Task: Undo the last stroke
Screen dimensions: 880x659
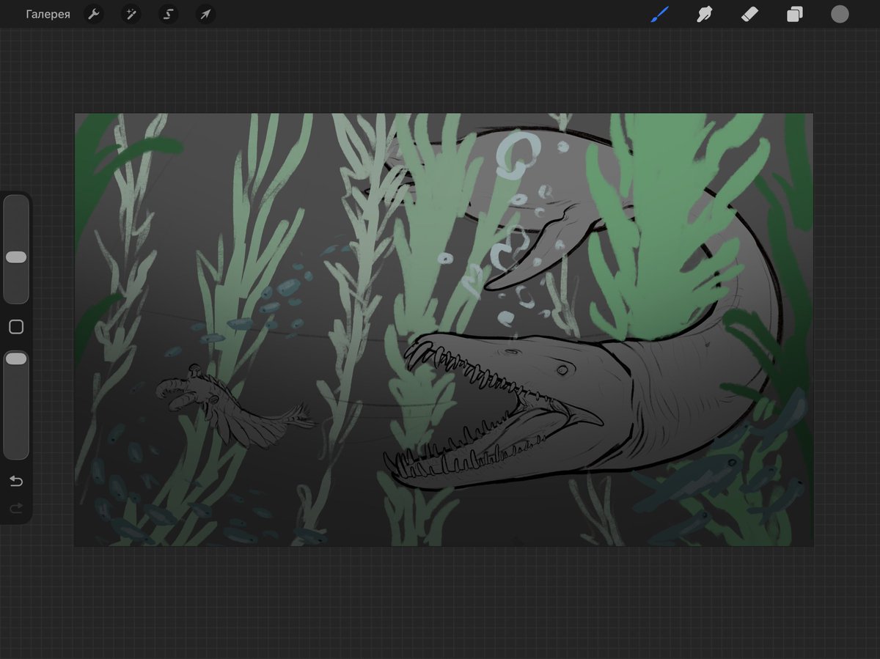Action: tap(16, 481)
